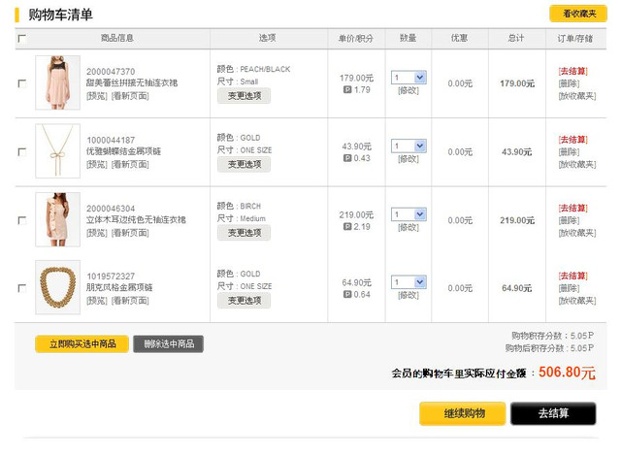Click 变更选项 for the PEACH/BLACK item
621x455 pixels.
pos(244,96)
